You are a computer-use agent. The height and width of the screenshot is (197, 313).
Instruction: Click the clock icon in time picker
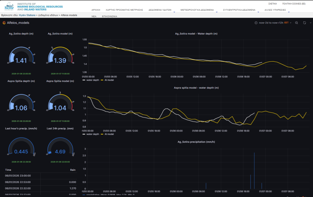[x=256, y=23]
